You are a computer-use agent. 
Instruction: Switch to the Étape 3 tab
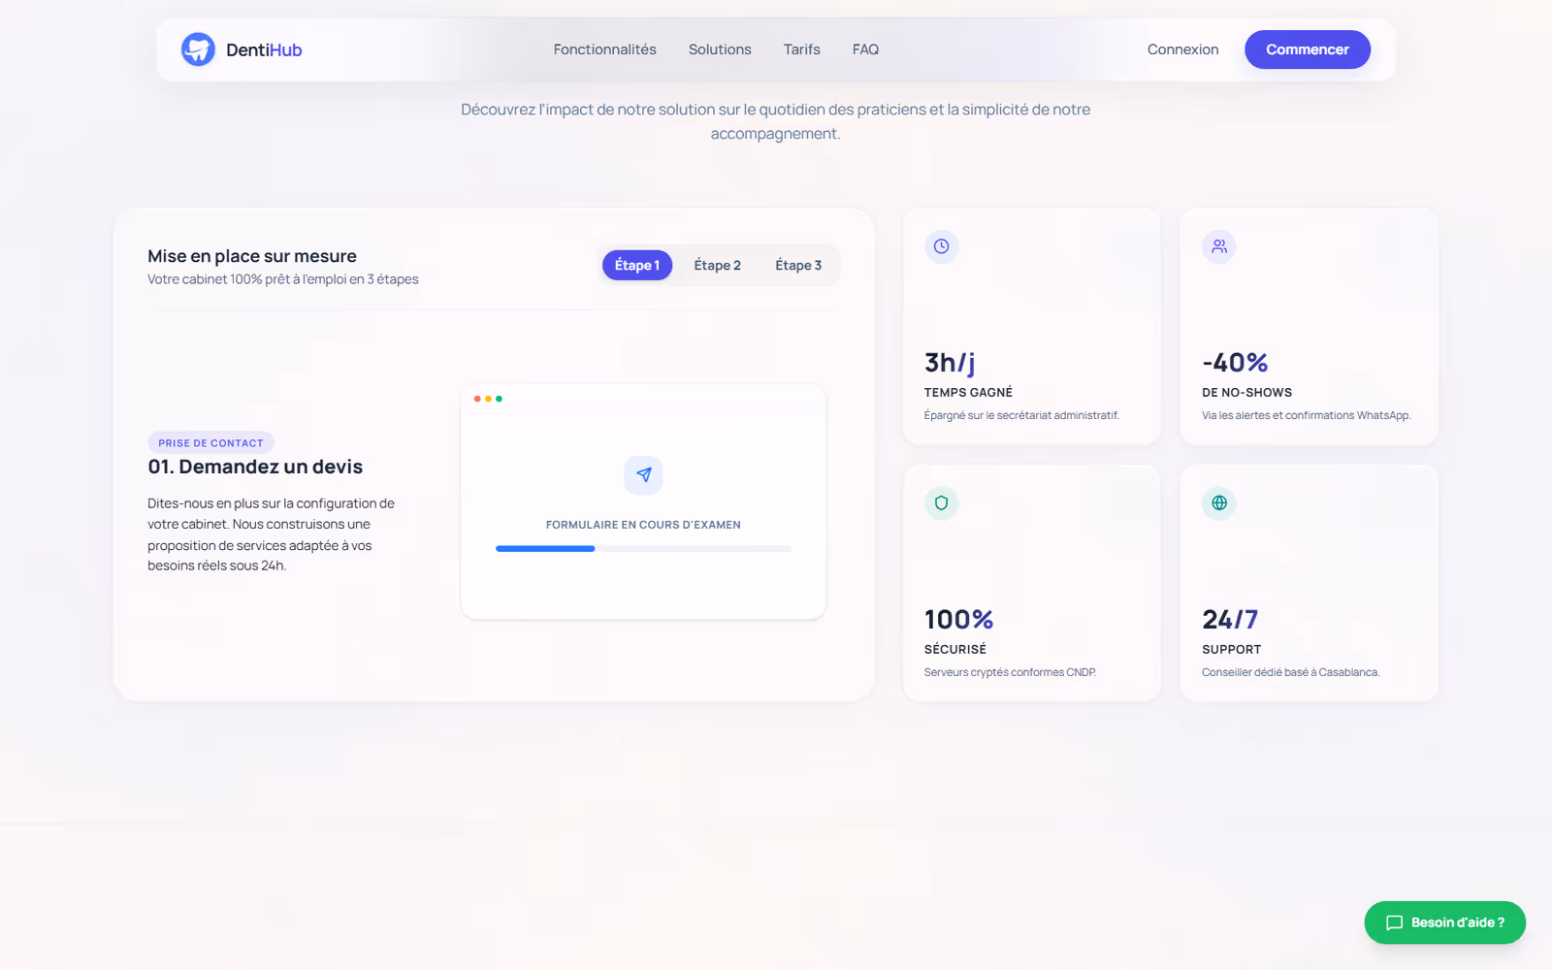[798, 265]
